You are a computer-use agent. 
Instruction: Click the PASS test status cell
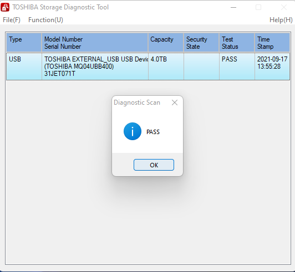pyautogui.click(x=237, y=66)
